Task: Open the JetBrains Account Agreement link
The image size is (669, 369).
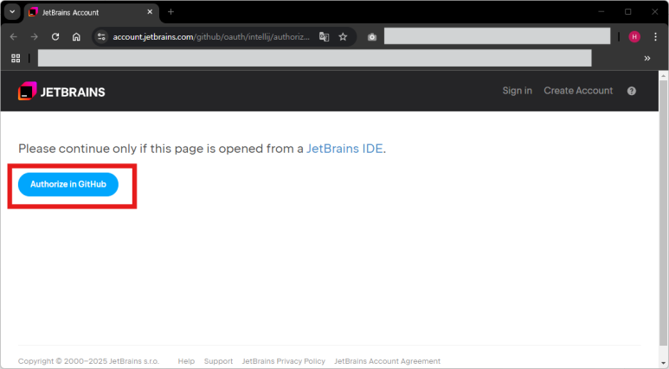Action: (x=388, y=361)
